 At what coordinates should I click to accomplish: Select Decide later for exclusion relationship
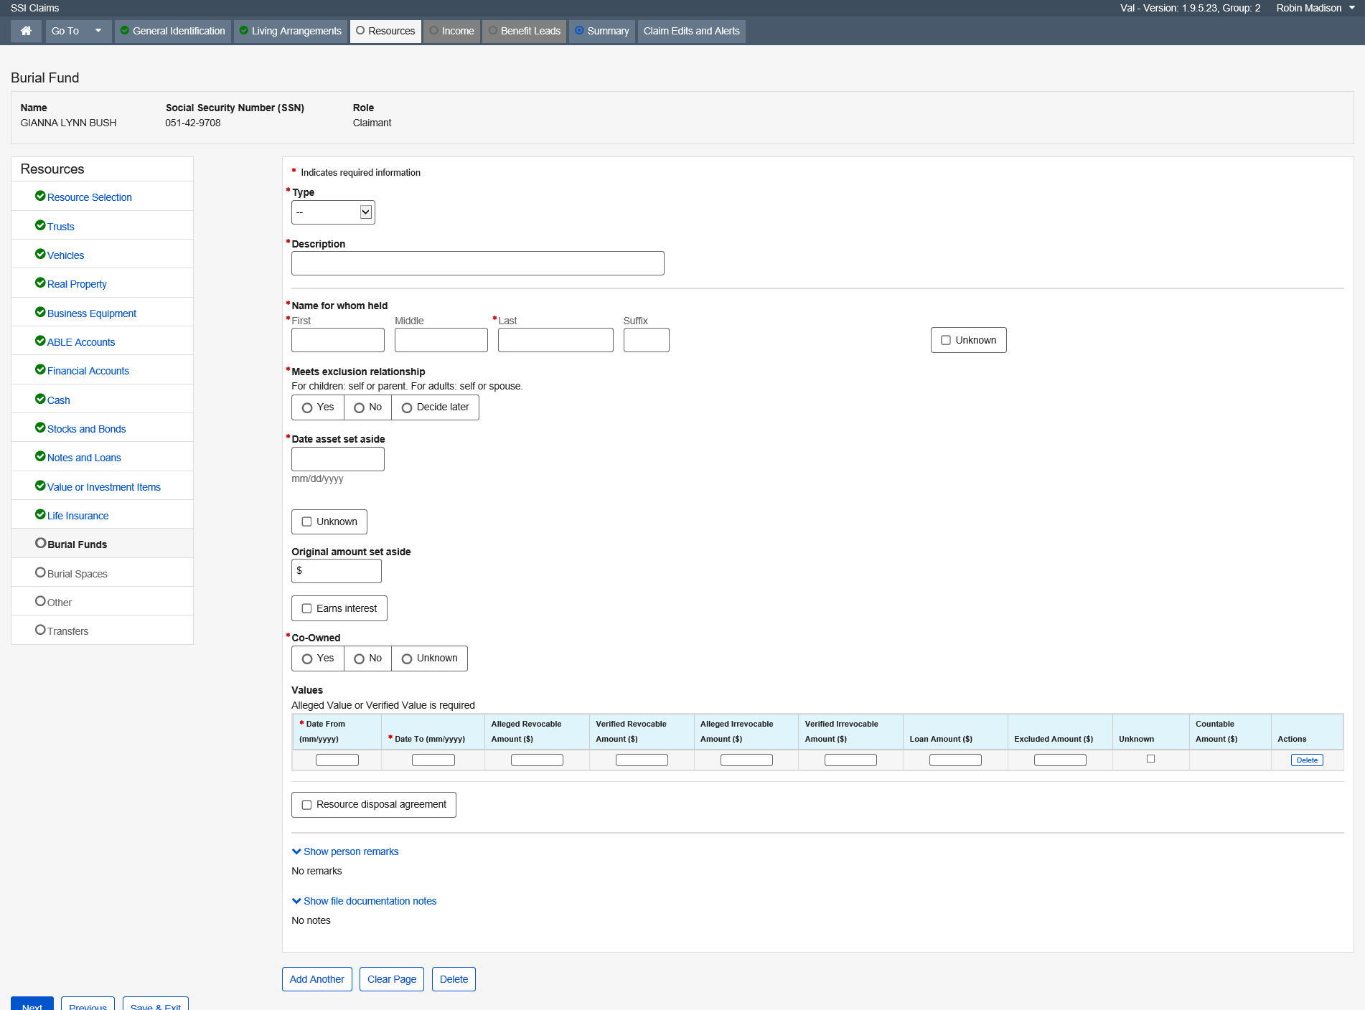(x=407, y=407)
